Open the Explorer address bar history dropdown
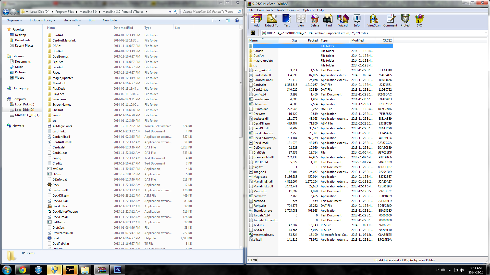 170,12
